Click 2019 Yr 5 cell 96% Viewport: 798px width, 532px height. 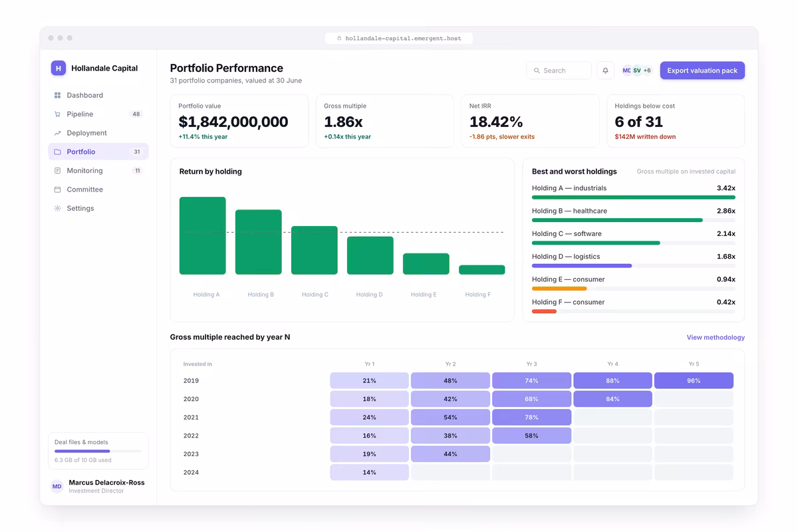click(694, 380)
